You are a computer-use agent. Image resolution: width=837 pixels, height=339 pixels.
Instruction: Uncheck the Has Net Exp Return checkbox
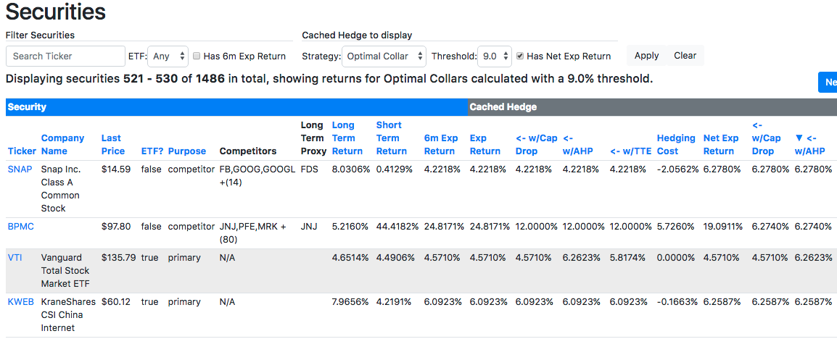point(520,56)
